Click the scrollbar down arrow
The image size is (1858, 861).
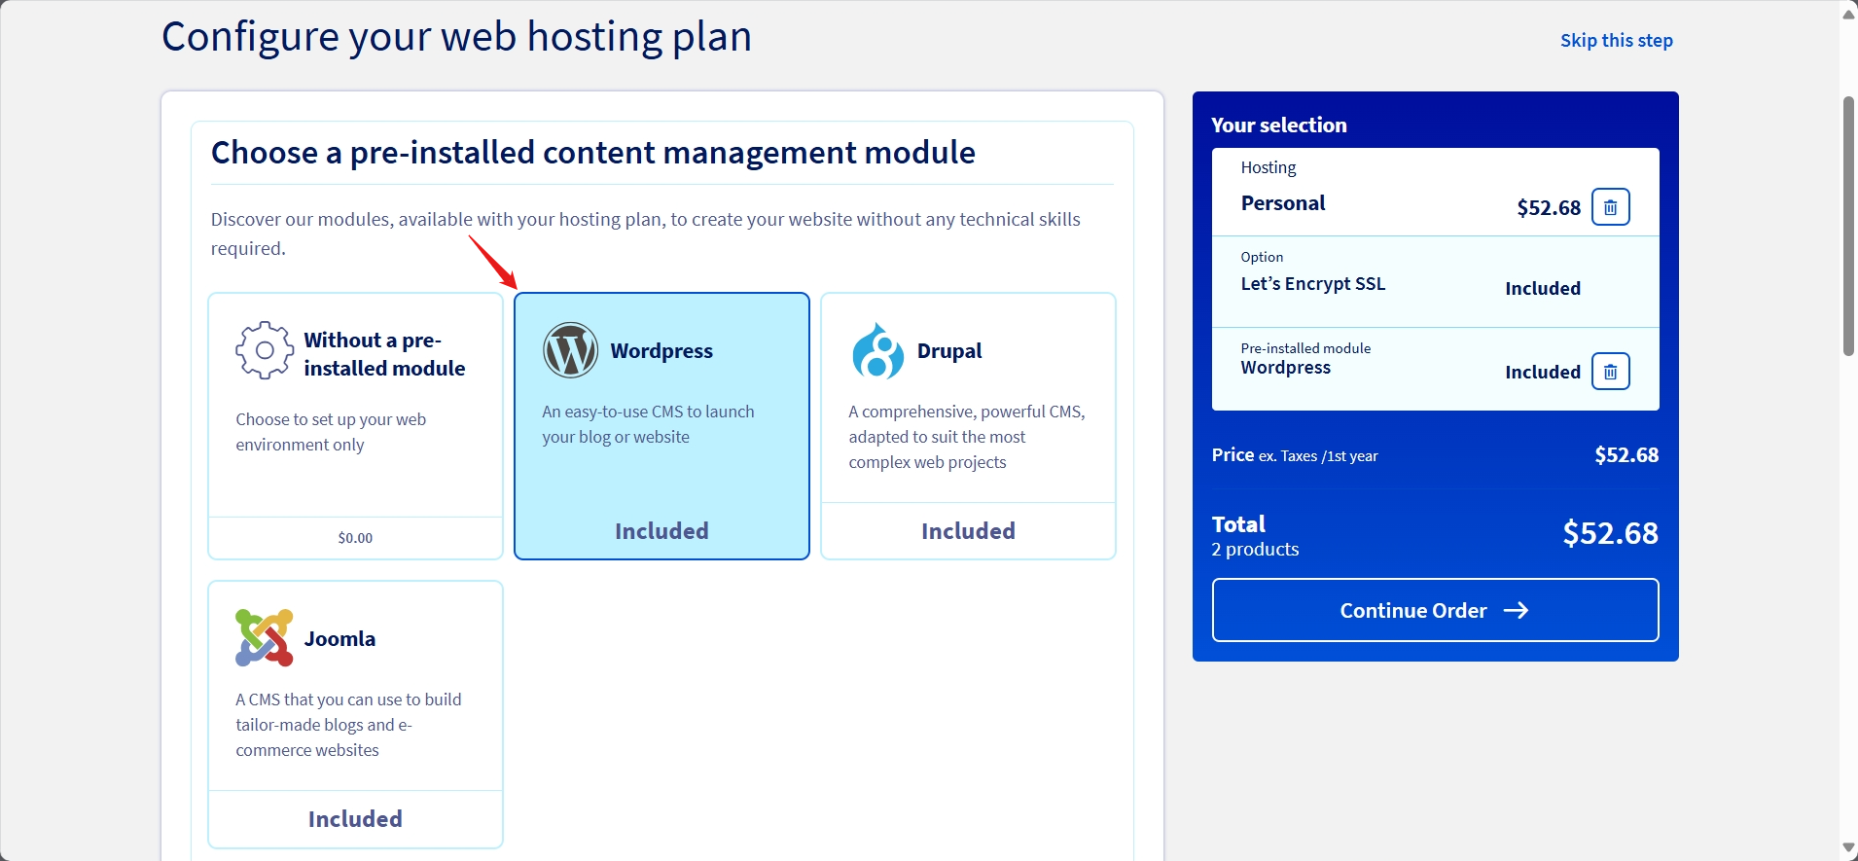point(1848,848)
